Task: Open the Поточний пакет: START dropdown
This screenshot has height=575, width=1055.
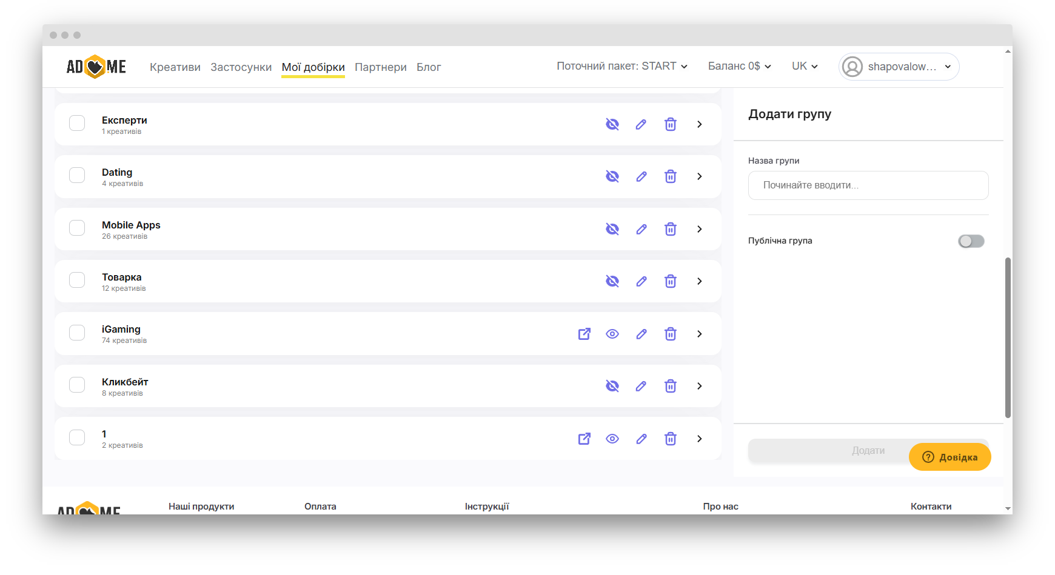Action: (x=621, y=66)
